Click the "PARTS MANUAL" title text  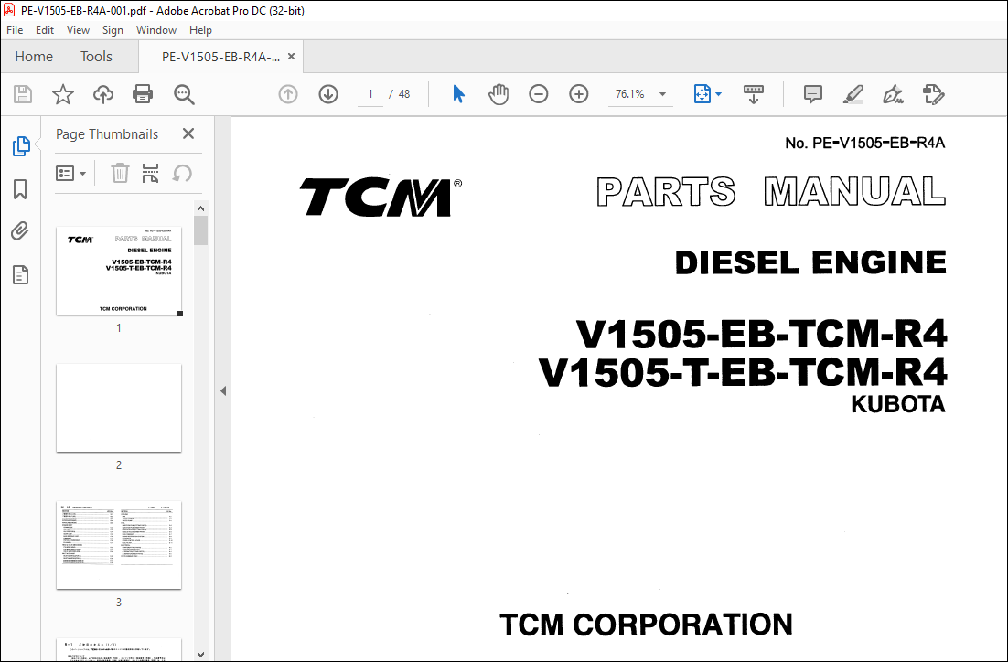(x=771, y=191)
